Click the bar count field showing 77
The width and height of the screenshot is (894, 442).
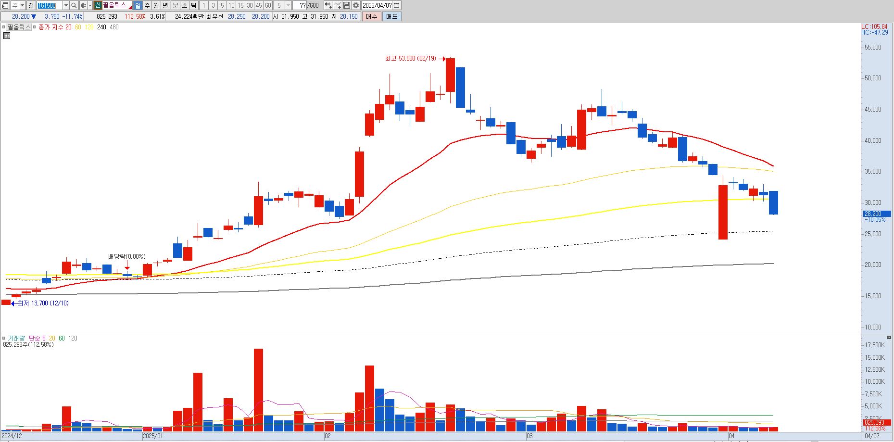(x=299, y=5)
